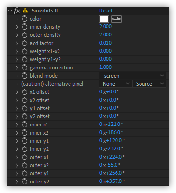Toggle stopwatch for inner y2
176x193 pixels.
coord(24,149)
